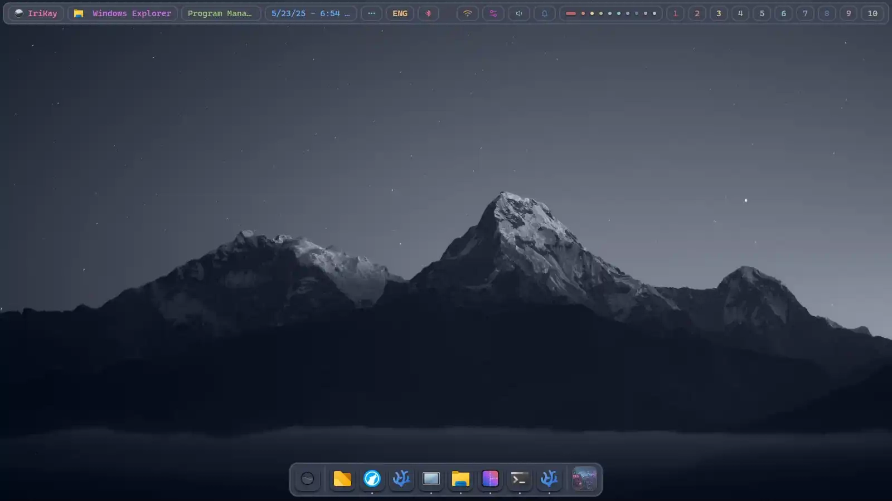Open the dark terminal icon in the dock
This screenshot has width=892, height=501.
click(x=520, y=478)
